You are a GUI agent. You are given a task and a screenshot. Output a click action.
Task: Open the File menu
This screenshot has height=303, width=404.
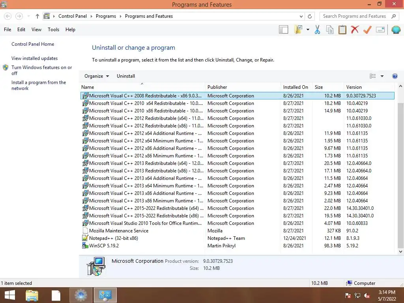tap(7, 30)
